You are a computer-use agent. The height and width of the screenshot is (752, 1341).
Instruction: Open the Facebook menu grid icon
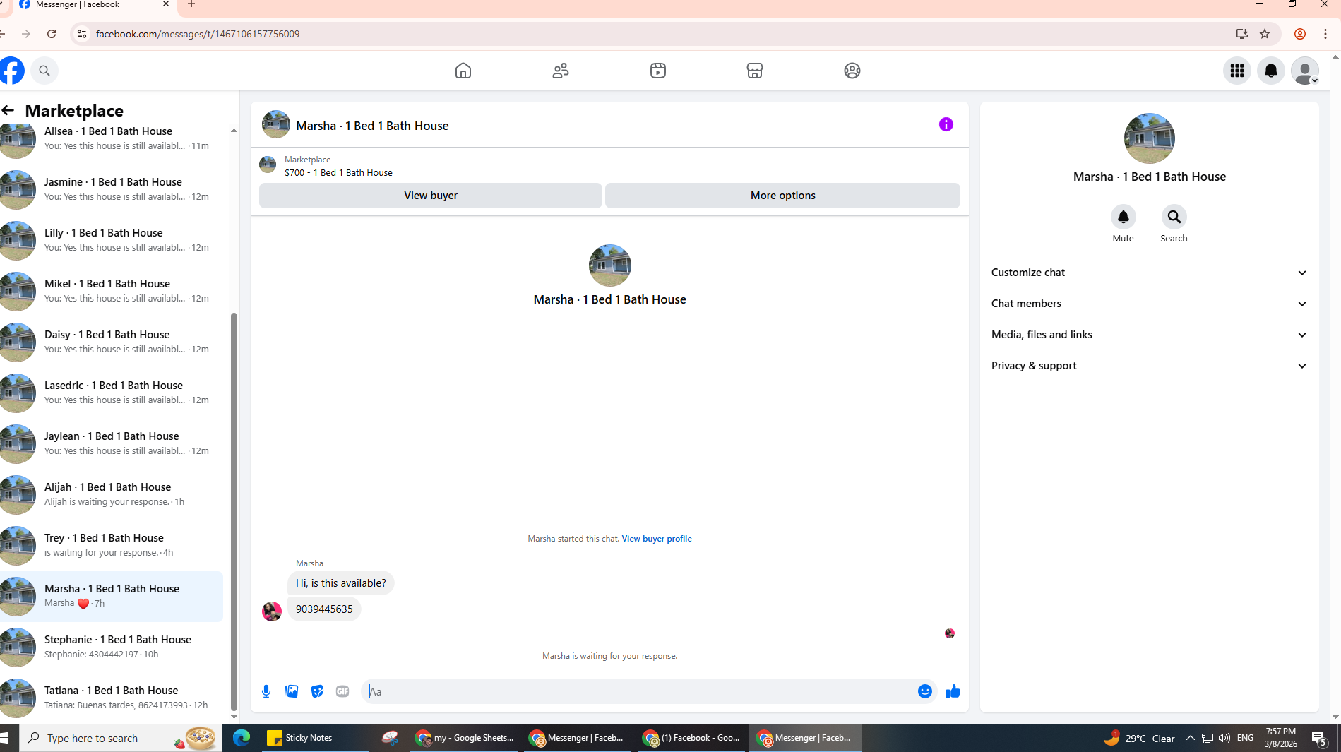coord(1236,71)
